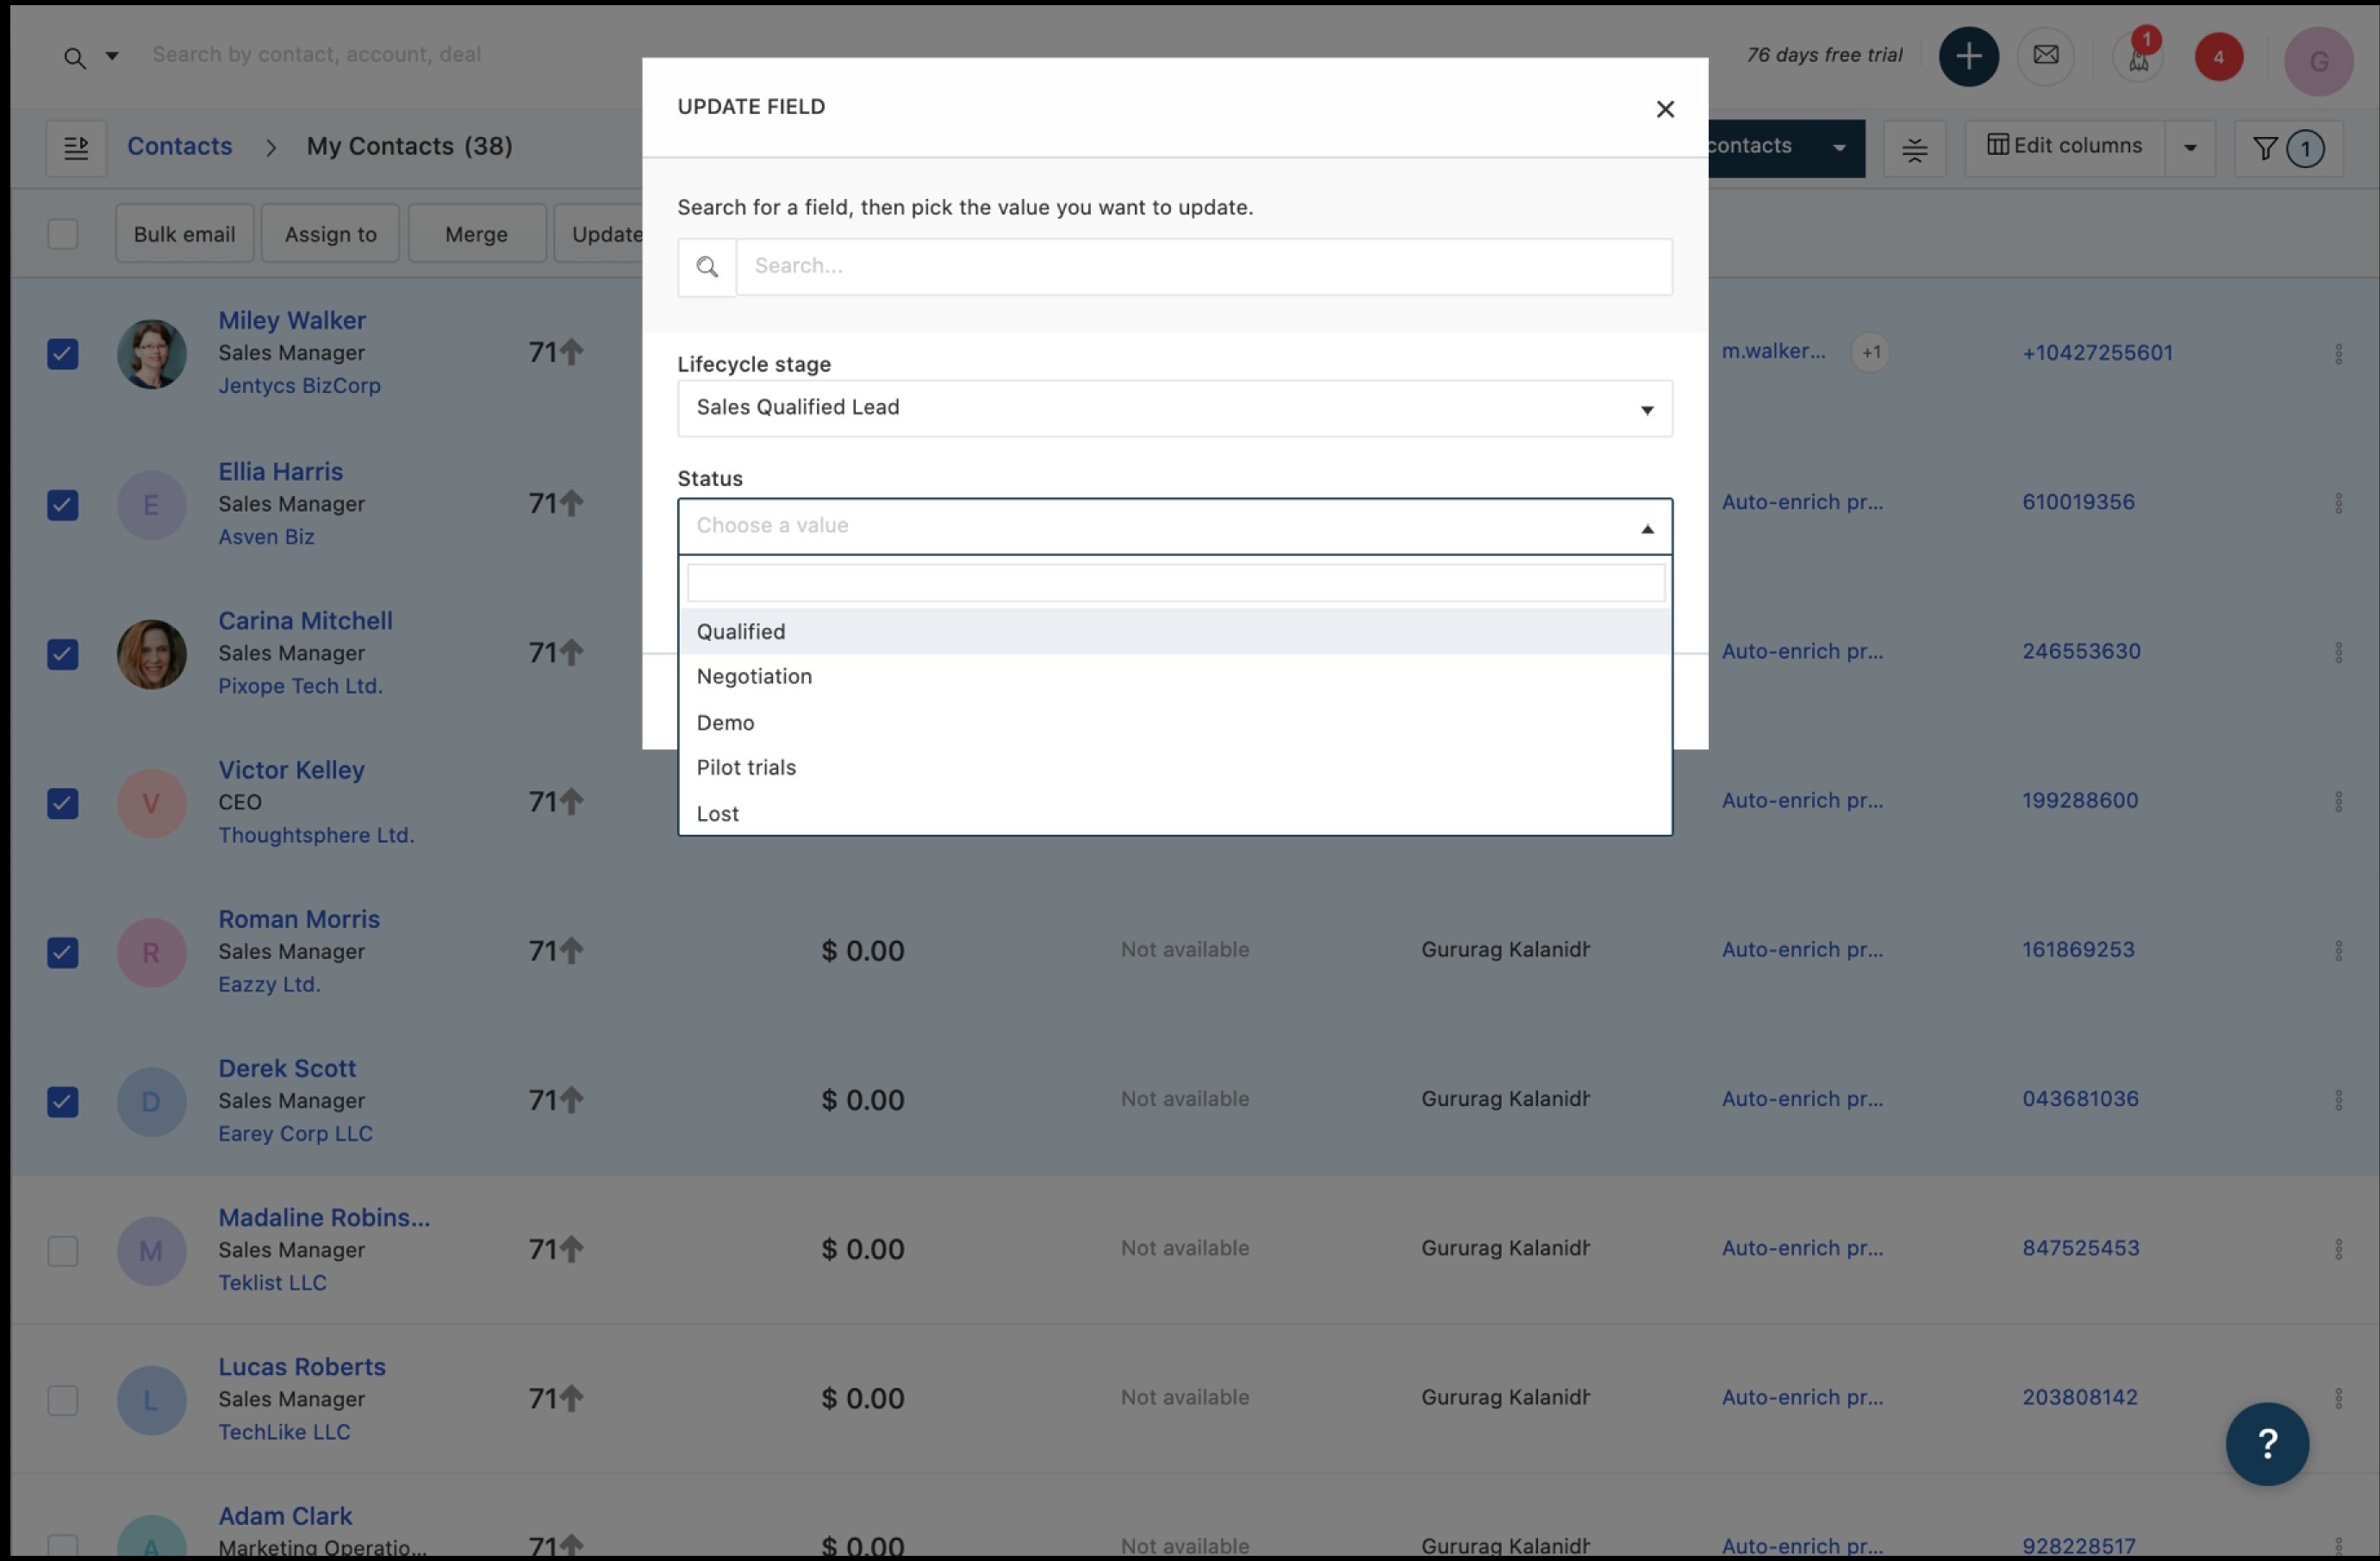This screenshot has height=1561, width=2380.
Task: Tick the Lucas Roberts checkbox
Action: [x=63, y=1399]
